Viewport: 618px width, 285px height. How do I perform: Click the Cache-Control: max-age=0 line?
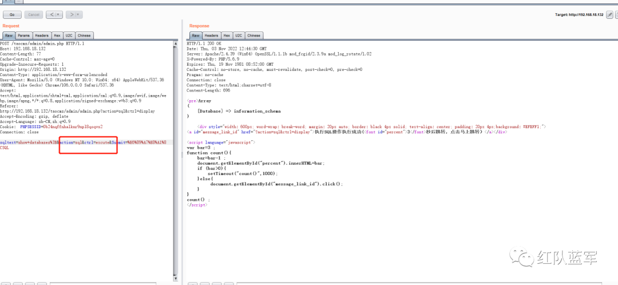27,59
